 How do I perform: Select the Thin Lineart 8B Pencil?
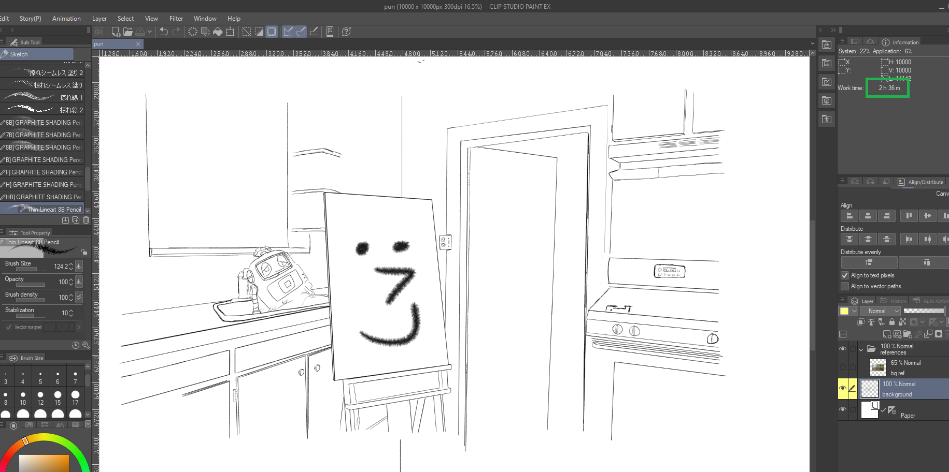[43, 209]
